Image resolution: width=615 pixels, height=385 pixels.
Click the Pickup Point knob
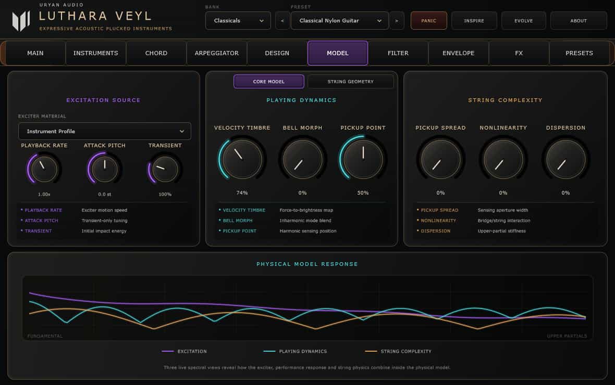coord(363,159)
